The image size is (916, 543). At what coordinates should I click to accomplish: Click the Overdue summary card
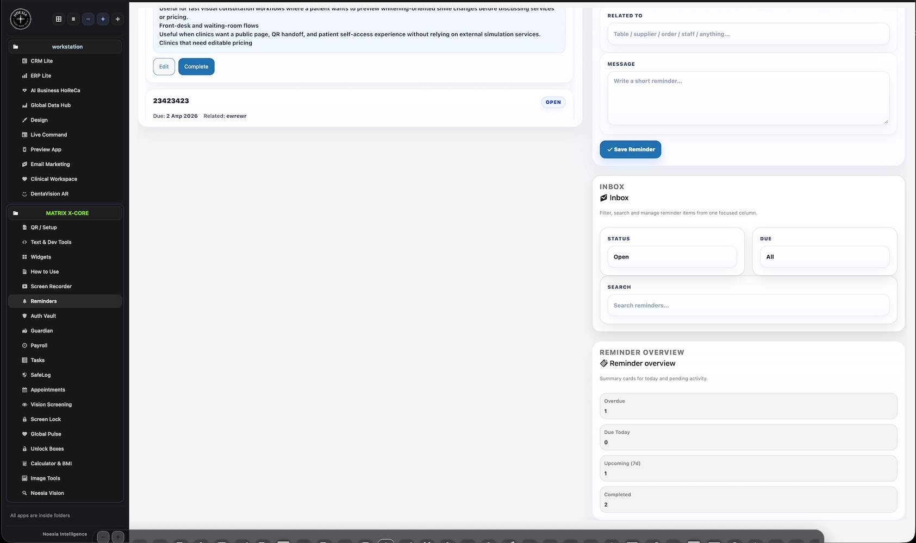(x=749, y=406)
